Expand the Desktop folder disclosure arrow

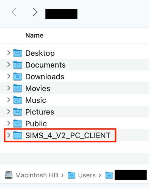coord(9,53)
